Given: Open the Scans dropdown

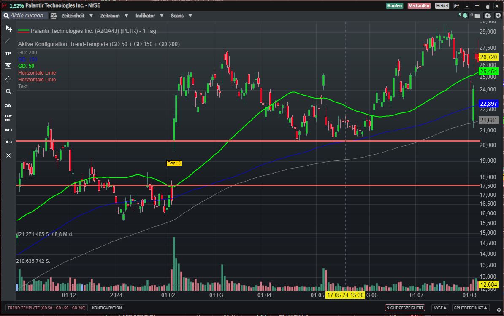Looking at the screenshot, I should (181, 16).
